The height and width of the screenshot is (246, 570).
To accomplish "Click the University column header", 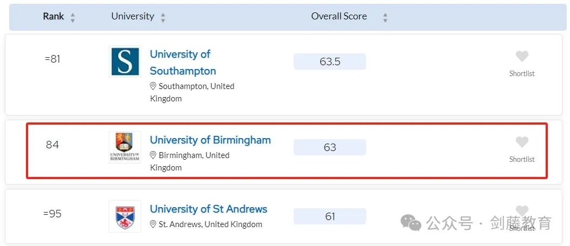I will (132, 16).
